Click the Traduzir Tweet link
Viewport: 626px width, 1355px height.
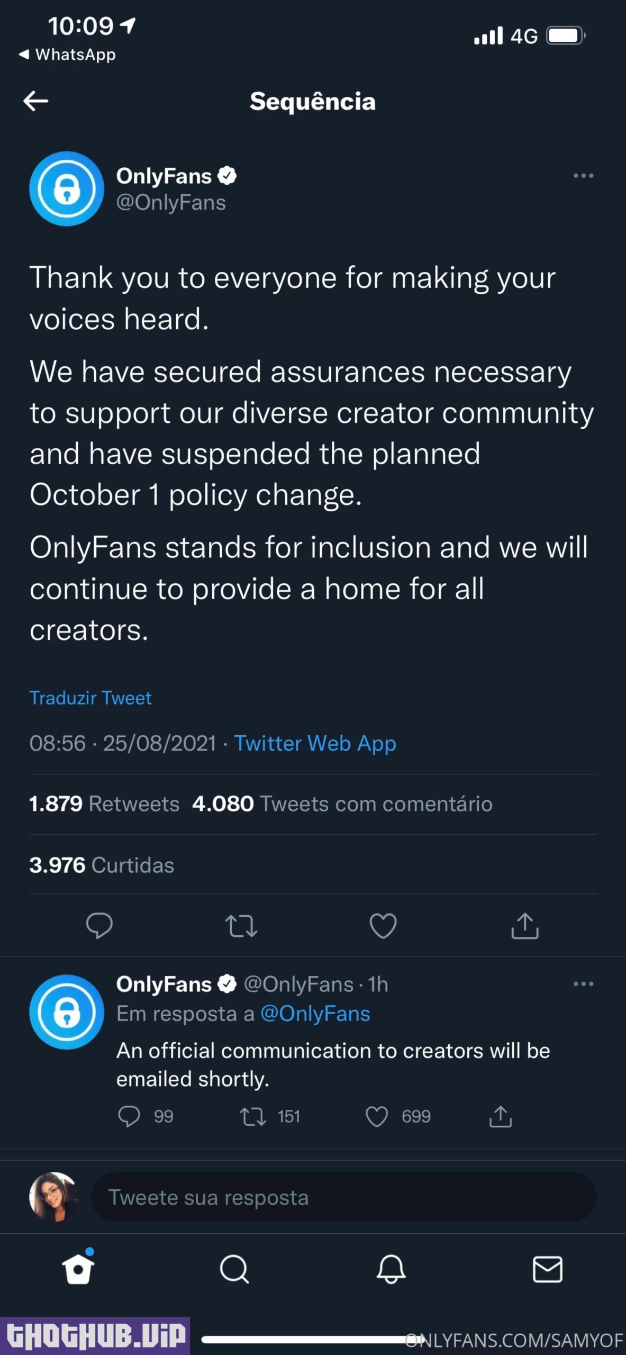point(90,698)
